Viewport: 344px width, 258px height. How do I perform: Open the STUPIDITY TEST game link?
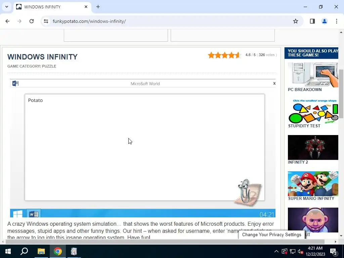304,126
